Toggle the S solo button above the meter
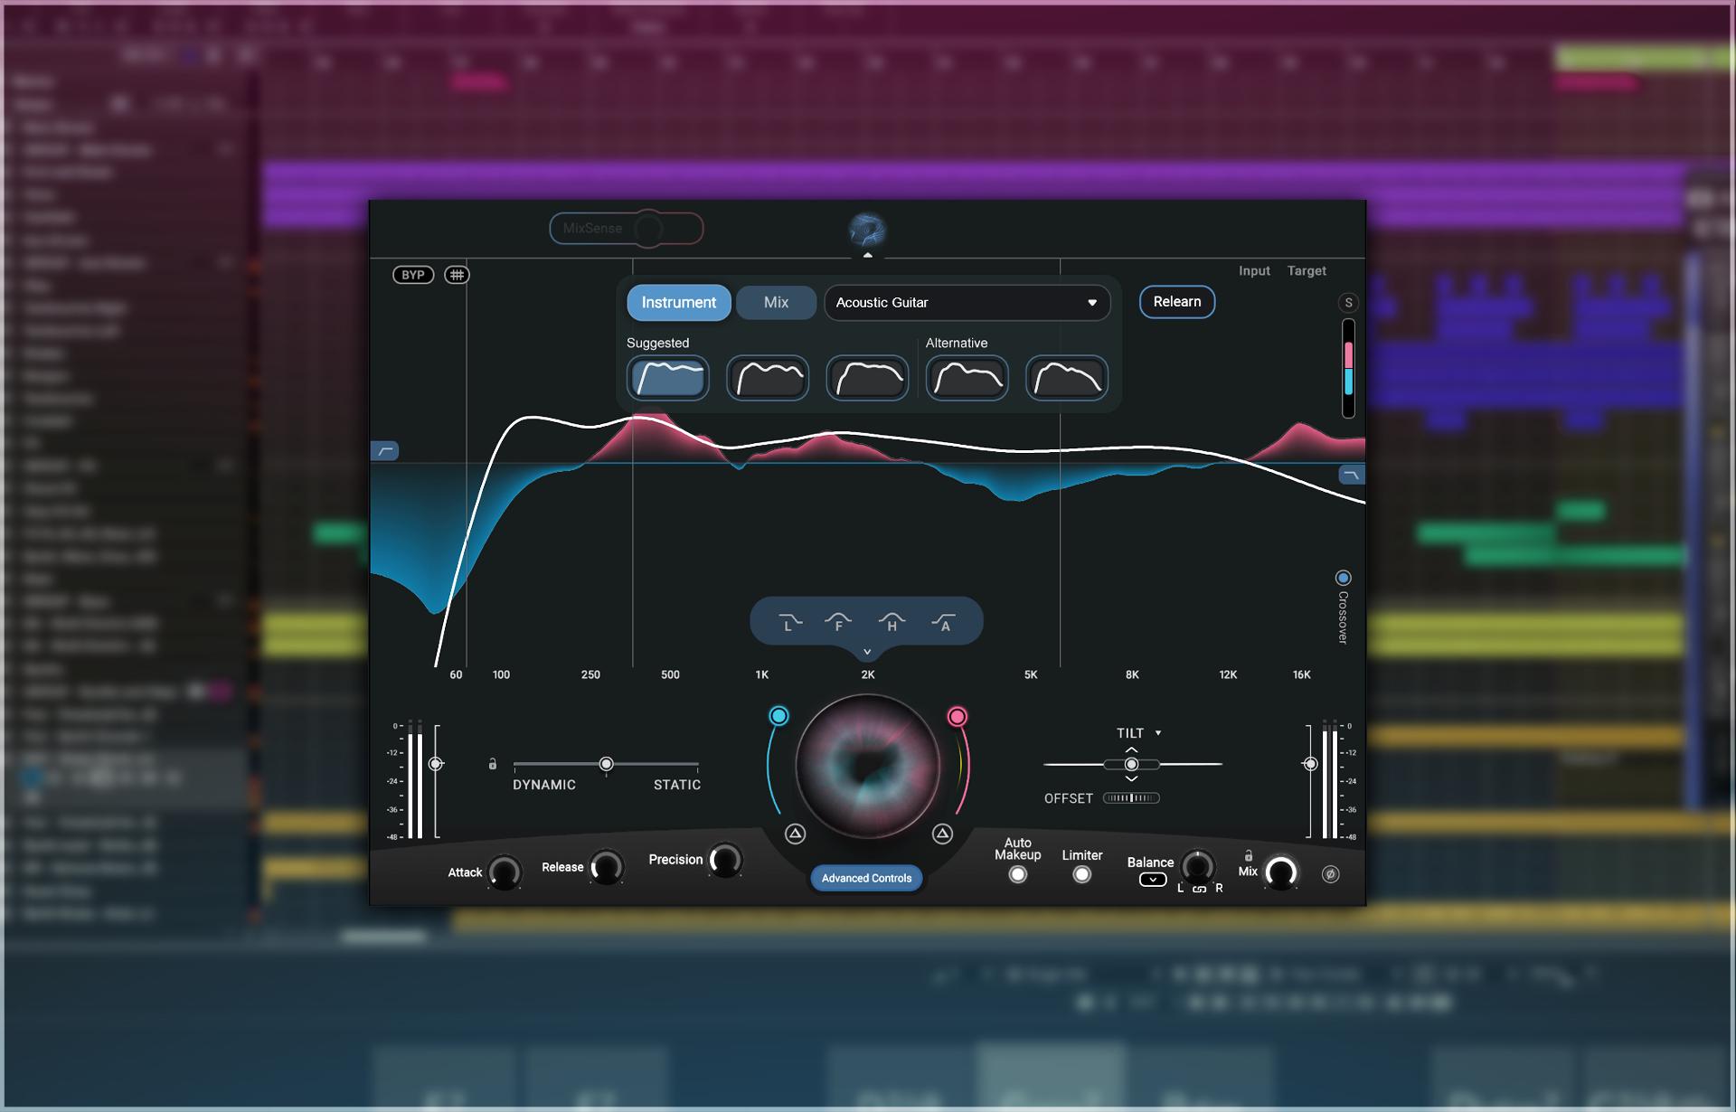The width and height of the screenshot is (1736, 1112). coord(1348,303)
